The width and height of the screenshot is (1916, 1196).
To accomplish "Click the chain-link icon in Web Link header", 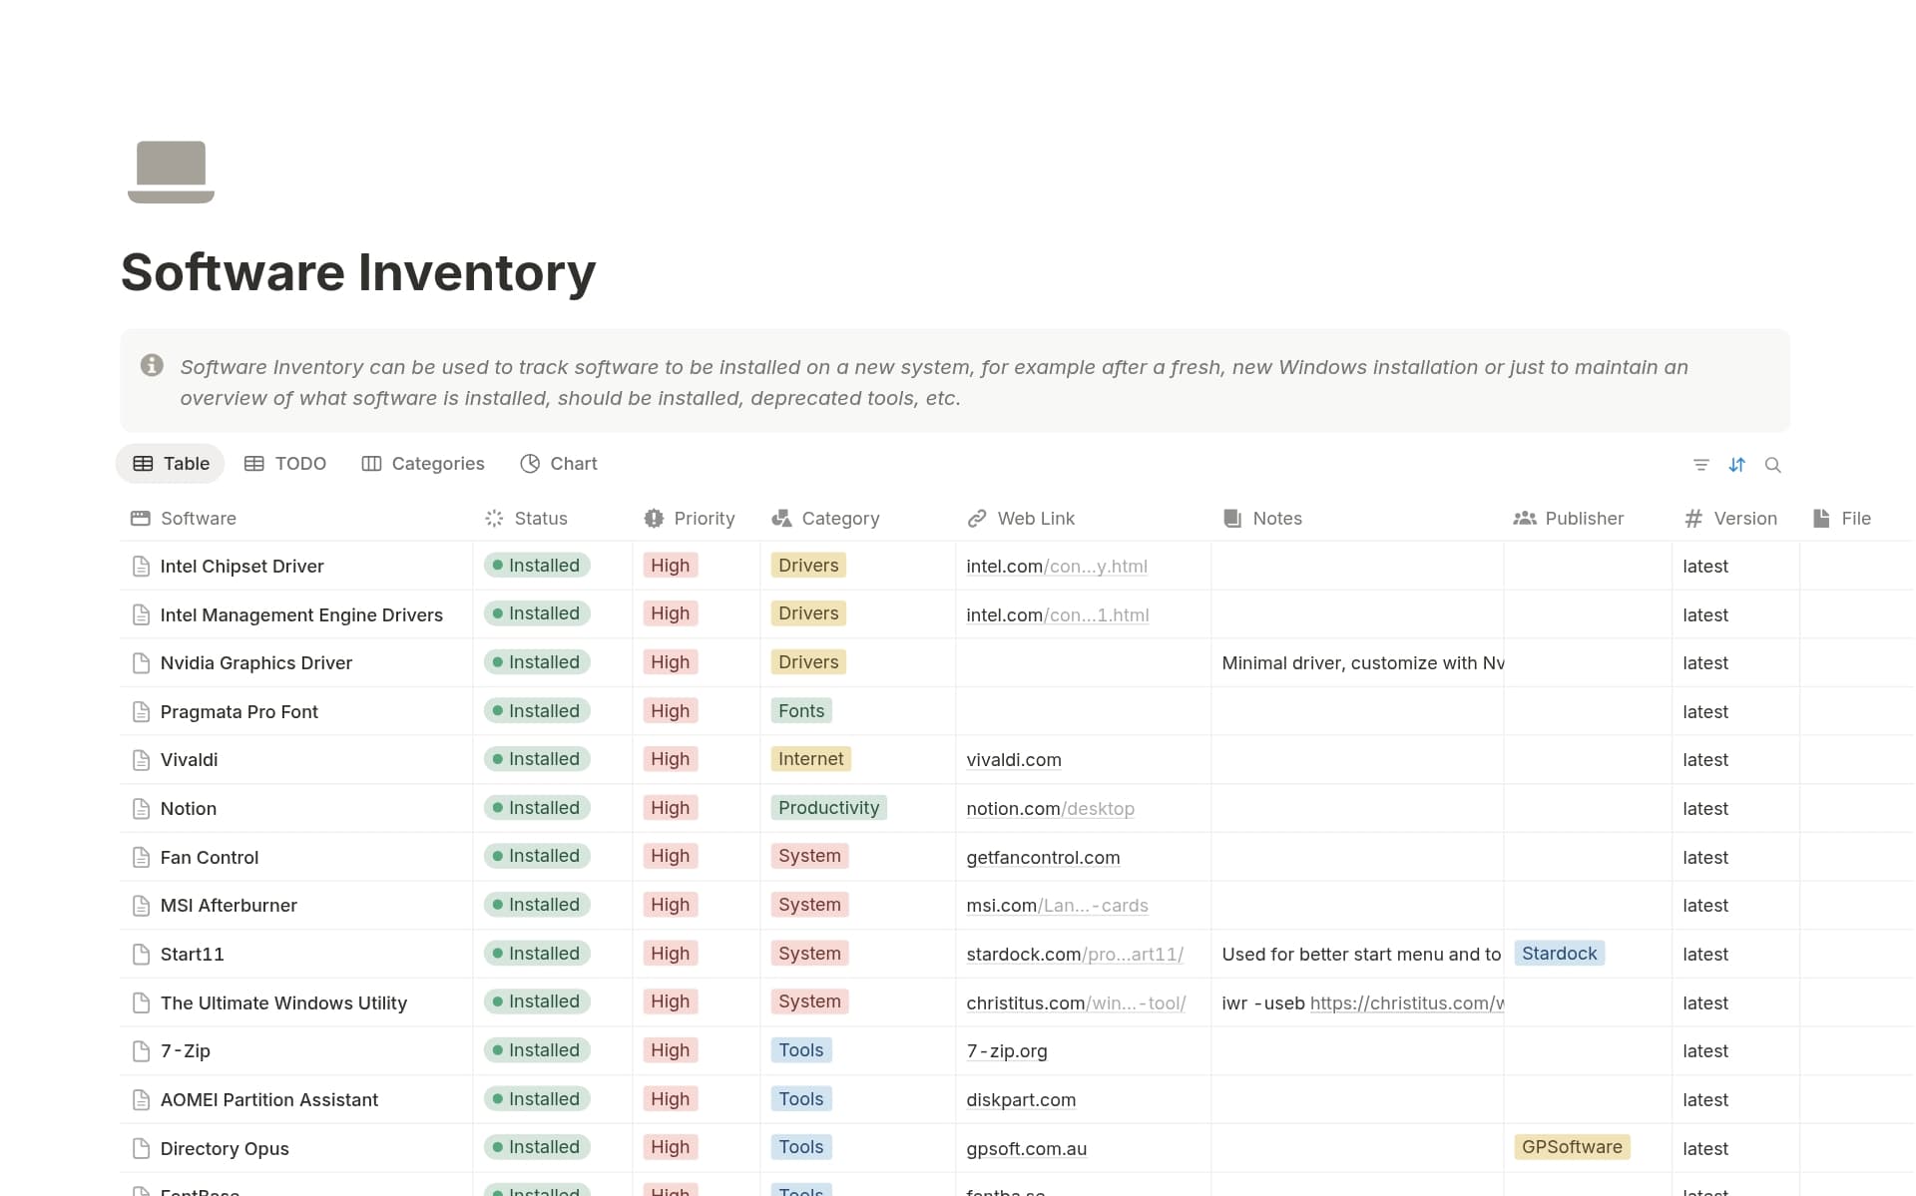I will pos(975,518).
